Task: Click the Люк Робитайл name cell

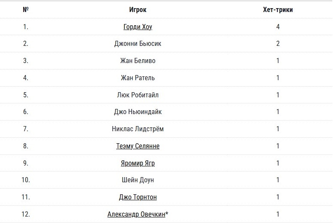Action: [138, 95]
